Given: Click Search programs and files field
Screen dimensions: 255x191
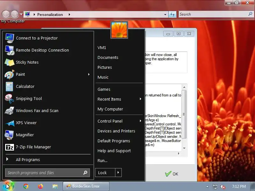Looking at the screenshot, I should tap(47, 173).
